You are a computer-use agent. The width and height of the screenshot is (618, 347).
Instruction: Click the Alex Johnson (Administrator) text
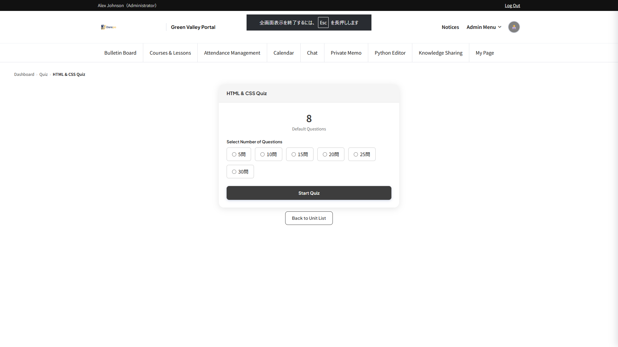[127, 5]
